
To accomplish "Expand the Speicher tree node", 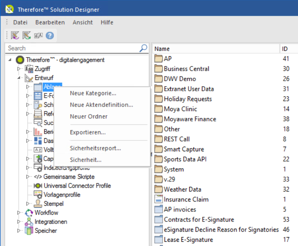I will 19,230.
